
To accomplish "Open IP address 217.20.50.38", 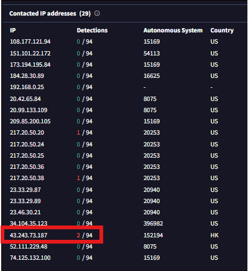I will point(27,178).
